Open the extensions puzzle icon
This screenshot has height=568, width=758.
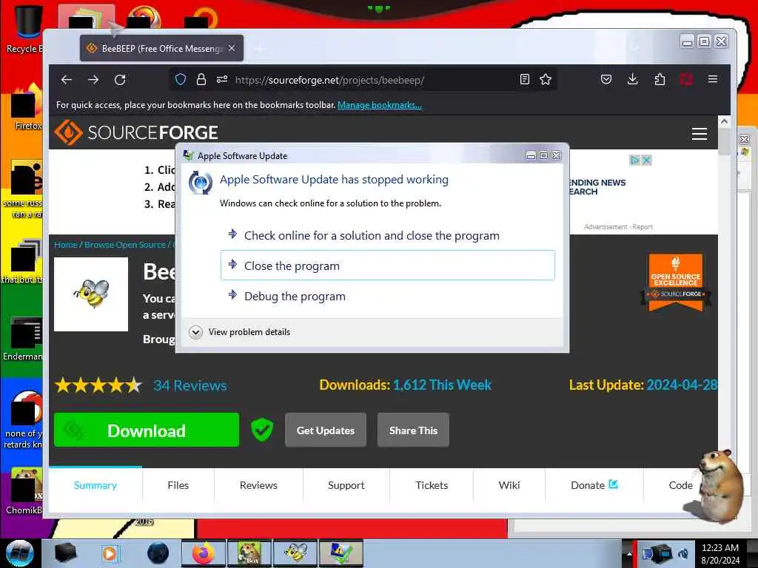pyautogui.click(x=660, y=79)
